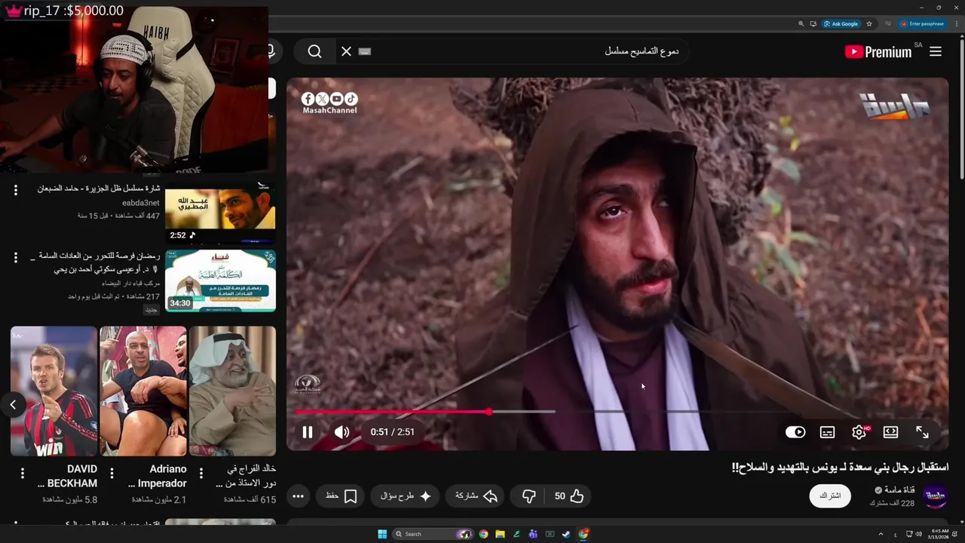
Task: Click the Ask Google button in address bar
Action: coord(841,23)
